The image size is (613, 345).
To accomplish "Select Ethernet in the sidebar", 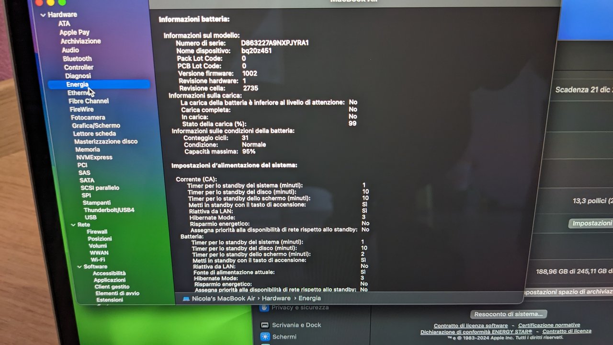I will [79, 93].
